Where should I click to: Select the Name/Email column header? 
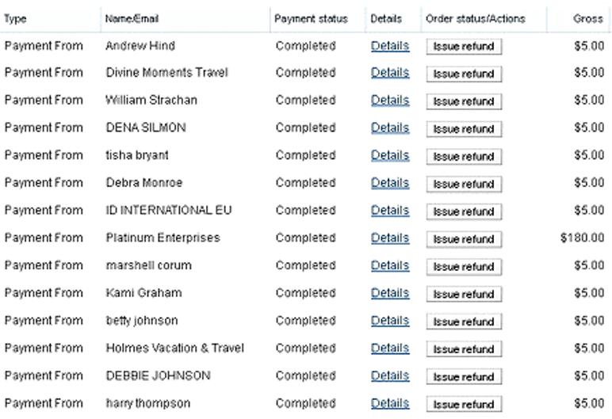pos(132,19)
